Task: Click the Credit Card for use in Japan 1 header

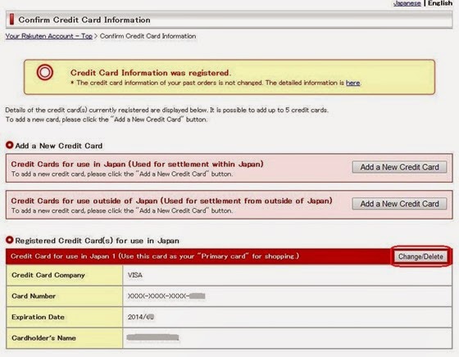Action: click(155, 256)
